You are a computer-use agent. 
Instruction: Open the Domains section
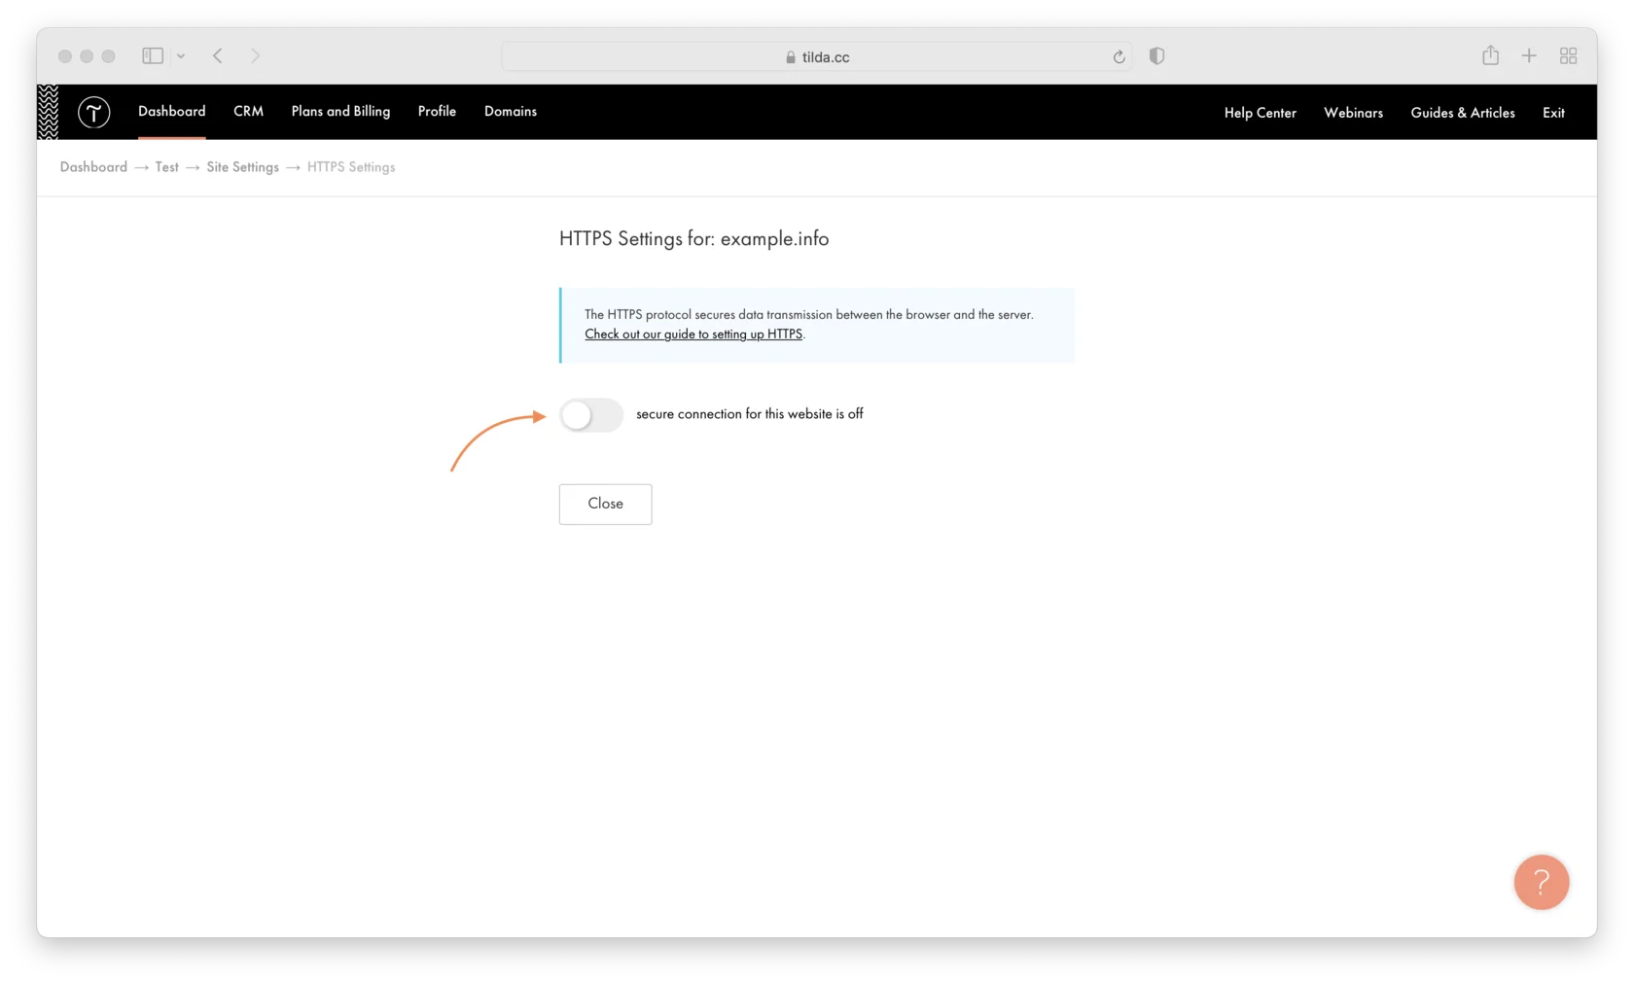[510, 112]
